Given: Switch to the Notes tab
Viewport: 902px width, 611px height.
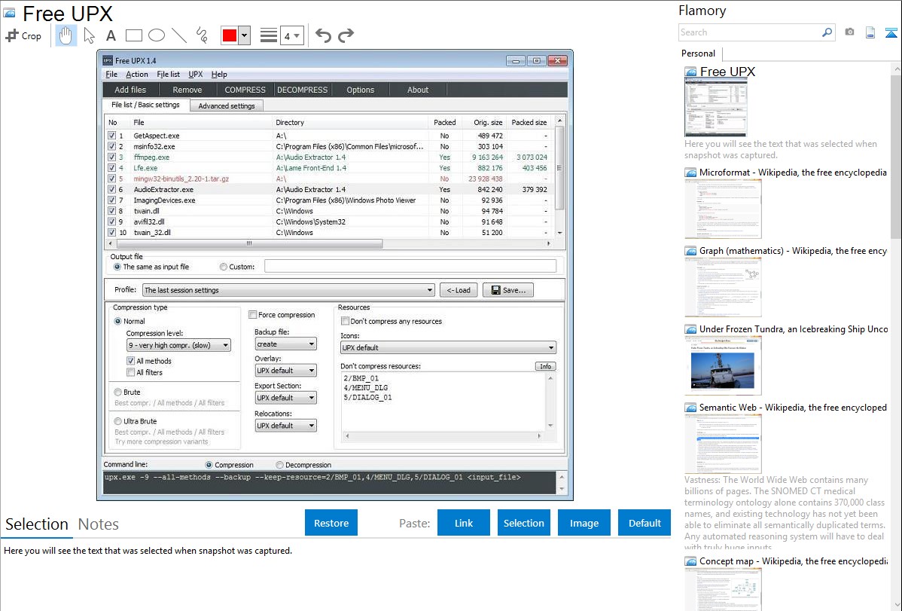Looking at the screenshot, I should click(99, 524).
